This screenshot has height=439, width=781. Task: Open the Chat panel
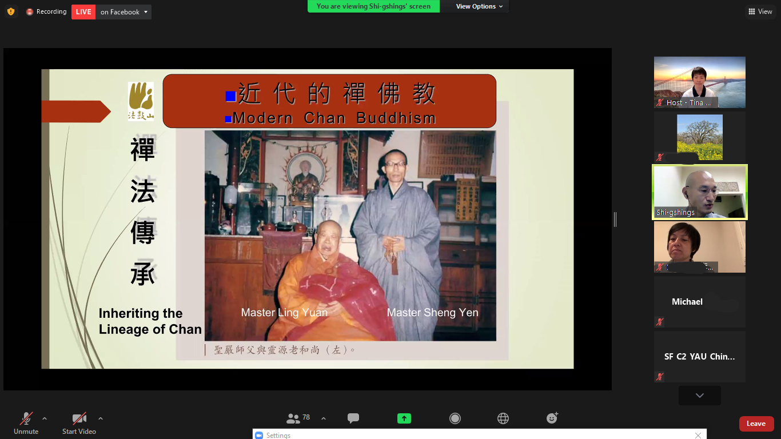353,418
